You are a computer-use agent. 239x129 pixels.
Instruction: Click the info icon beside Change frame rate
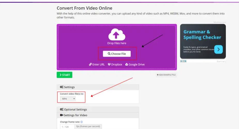tap(82, 122)
